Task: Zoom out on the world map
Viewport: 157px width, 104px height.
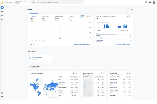Action: point(55,95)
